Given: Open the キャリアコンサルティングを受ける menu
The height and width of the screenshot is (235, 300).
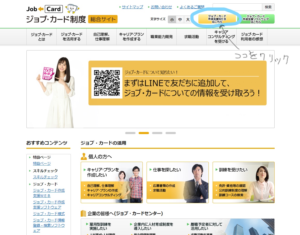Looking at the screenshot, I should pos(222,37).
